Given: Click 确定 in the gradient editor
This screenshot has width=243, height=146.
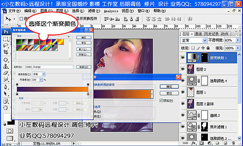Looking at the screenshot, I should click(x=84, y=37).
